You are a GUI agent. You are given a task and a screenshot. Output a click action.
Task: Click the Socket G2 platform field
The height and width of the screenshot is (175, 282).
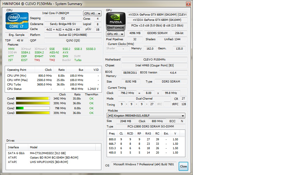73,35
